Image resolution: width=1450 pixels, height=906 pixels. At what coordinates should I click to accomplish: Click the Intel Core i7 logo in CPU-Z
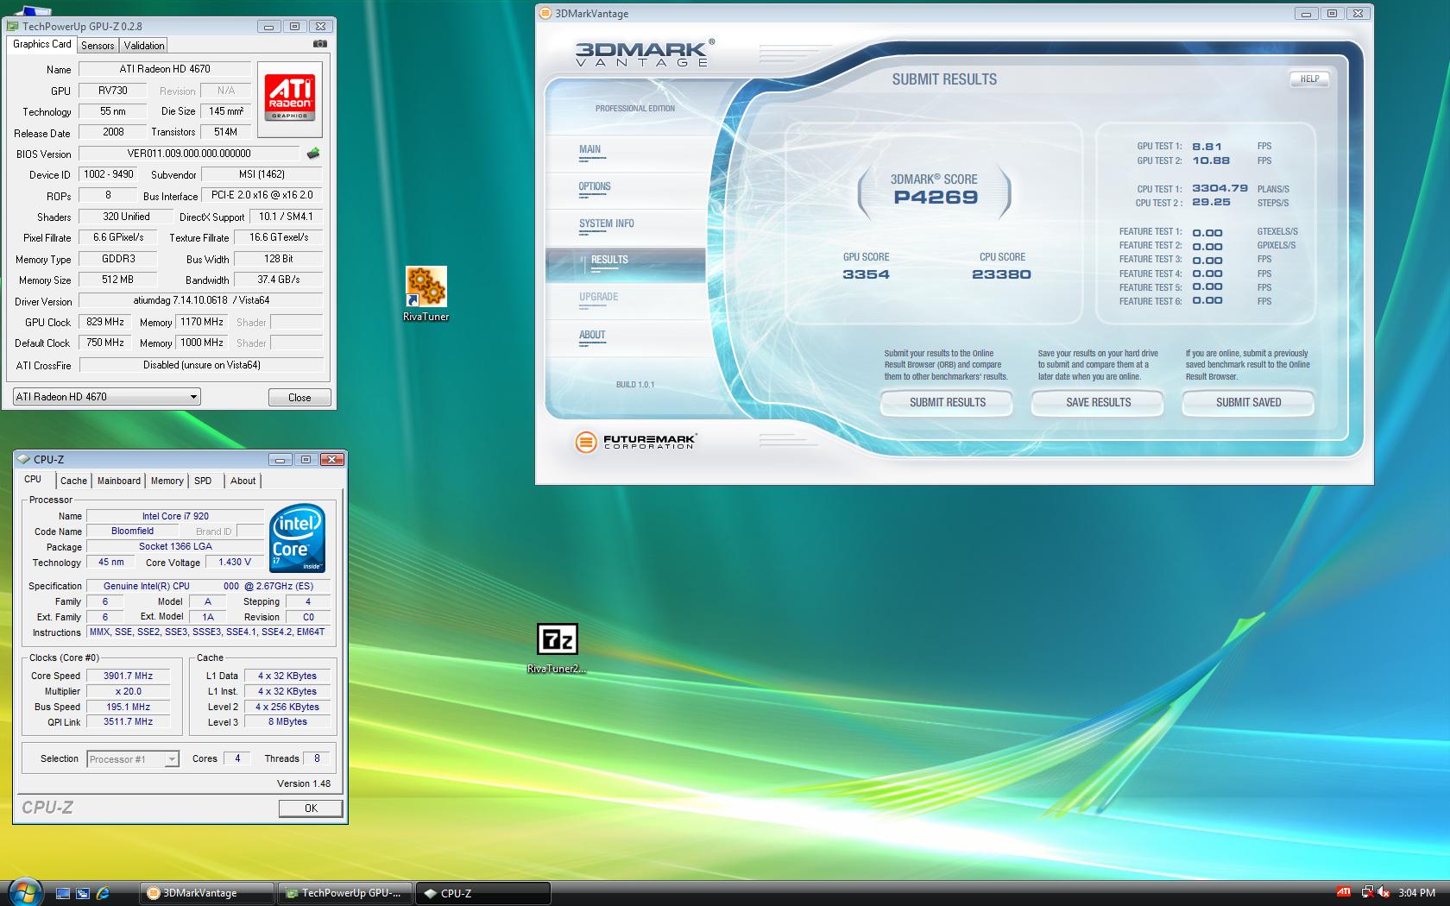pyautogui.click(x=297, y=538)
